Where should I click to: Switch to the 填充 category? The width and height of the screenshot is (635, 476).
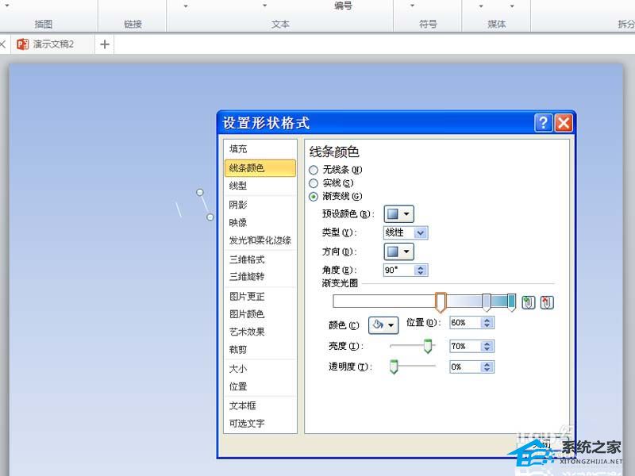tap(238, 149)
